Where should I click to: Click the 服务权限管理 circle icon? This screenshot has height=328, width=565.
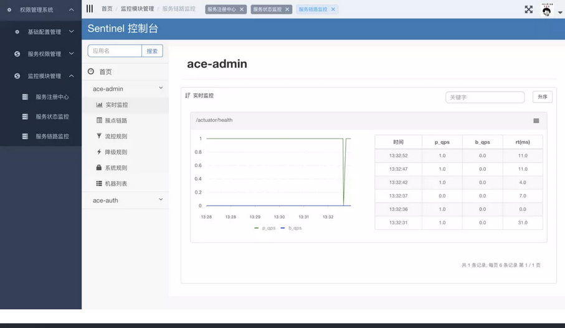(17, 54)
